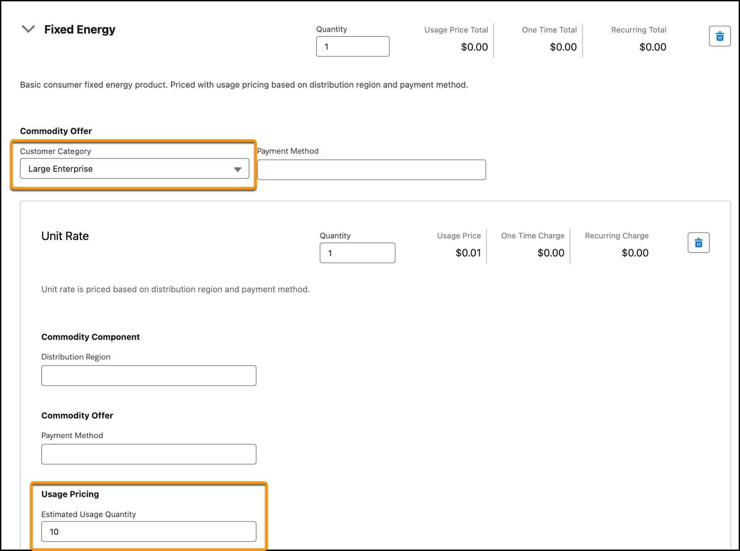Open the Customer Category dropdown

pyautogui.click(x=134, y=169)
